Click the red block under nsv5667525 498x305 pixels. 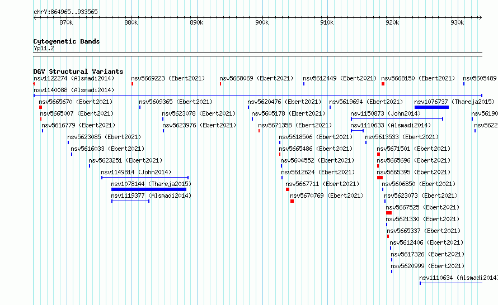[389, 213]
